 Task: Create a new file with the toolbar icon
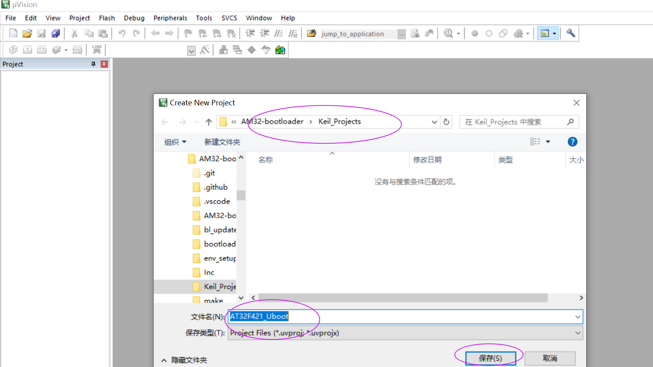[x=13, y=34]
